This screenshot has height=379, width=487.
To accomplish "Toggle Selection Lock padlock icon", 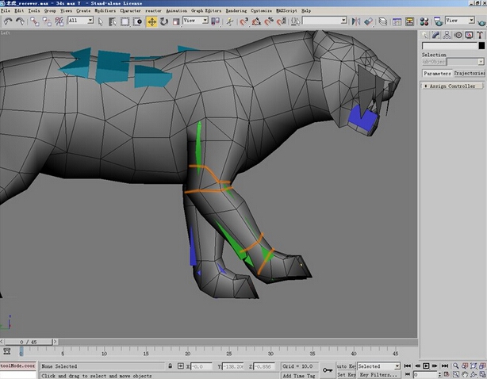I will coord(171,366).
